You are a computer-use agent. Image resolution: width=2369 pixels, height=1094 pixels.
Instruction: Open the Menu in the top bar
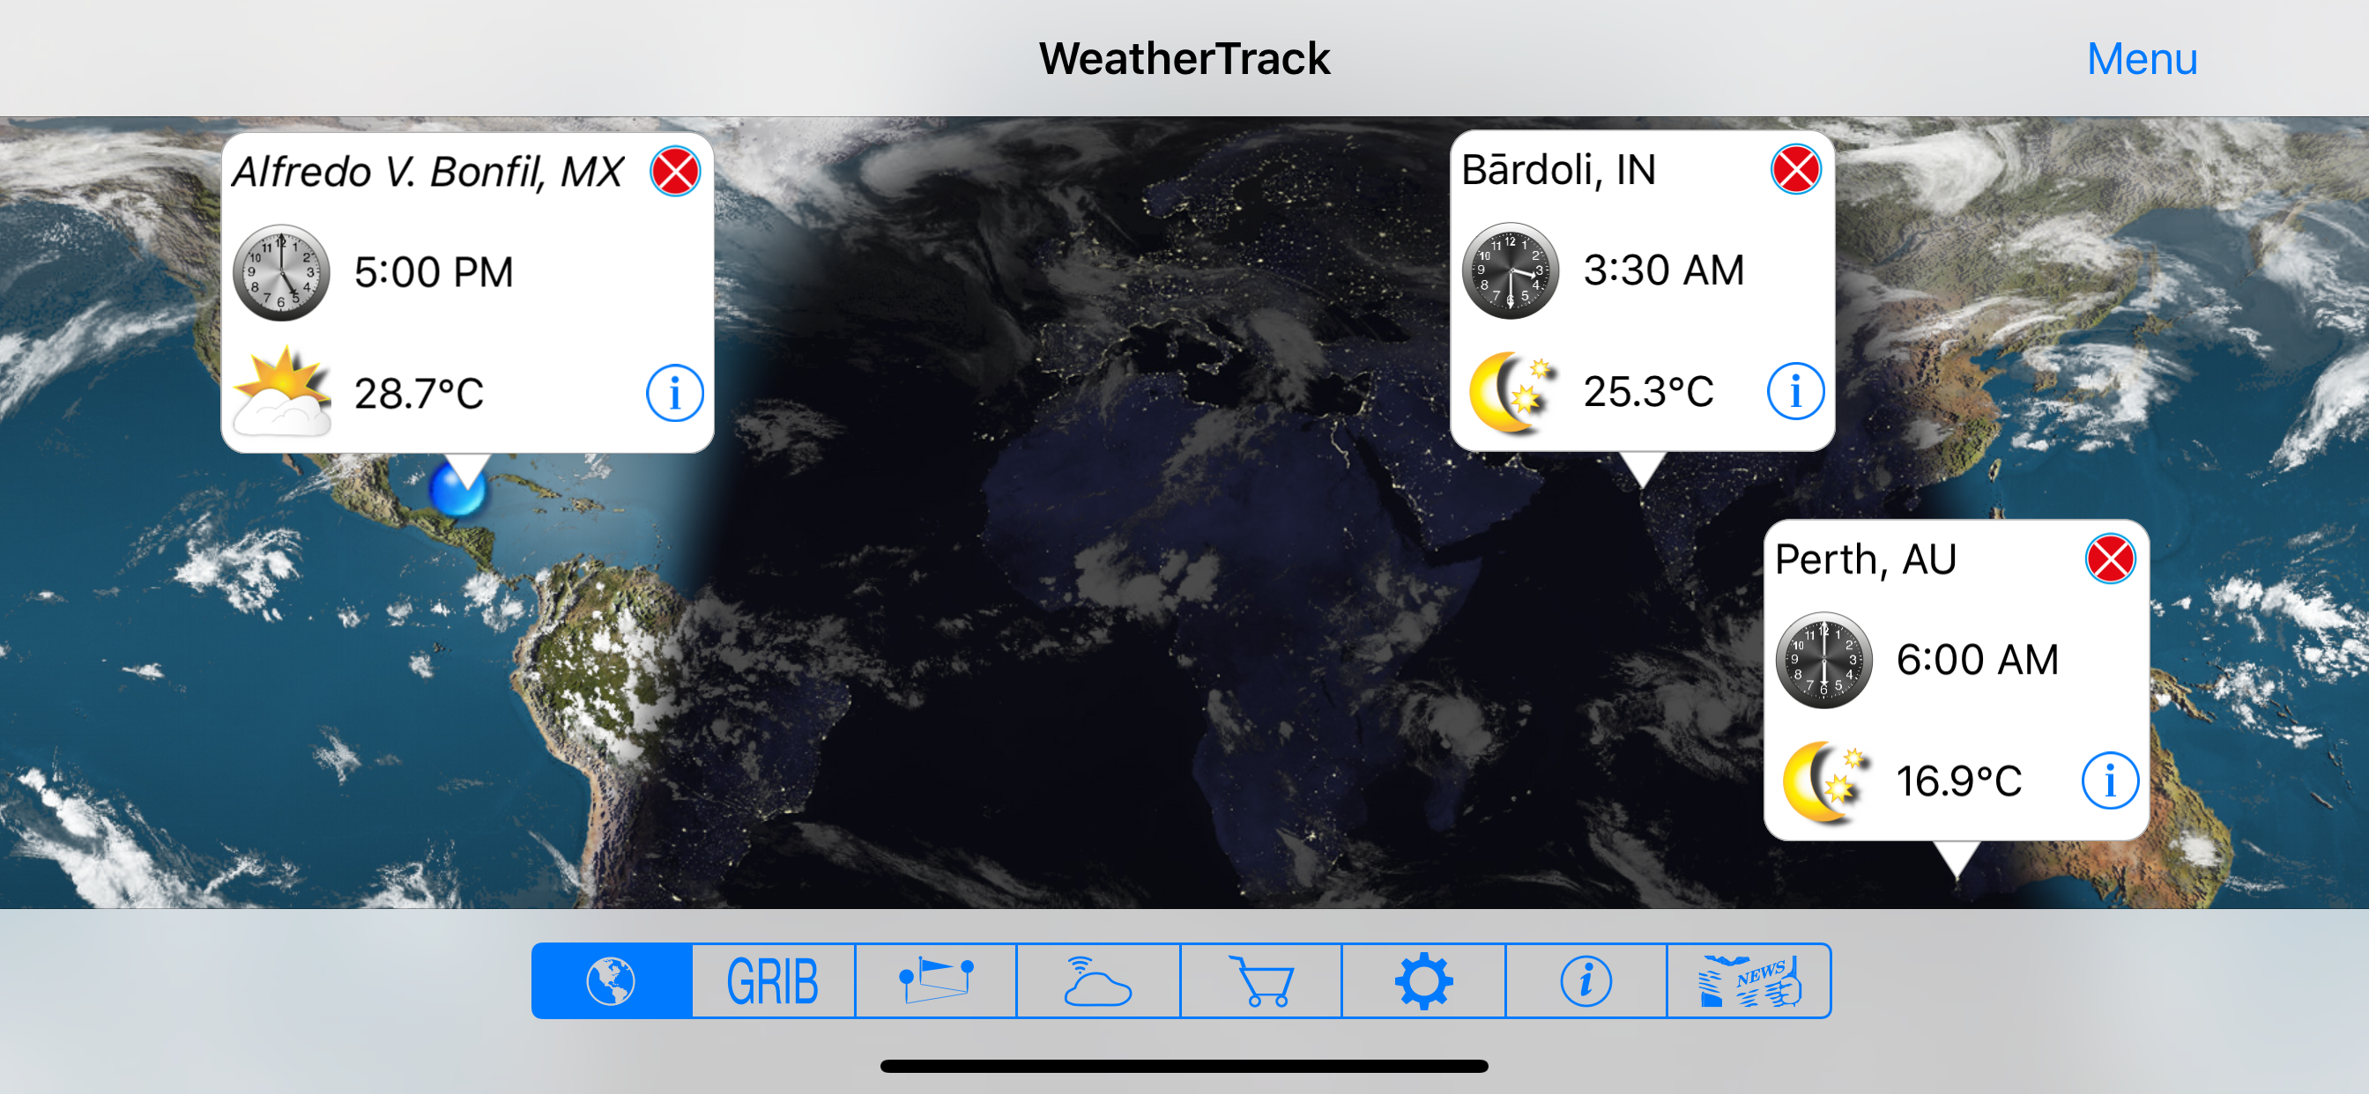[2141, 59]
